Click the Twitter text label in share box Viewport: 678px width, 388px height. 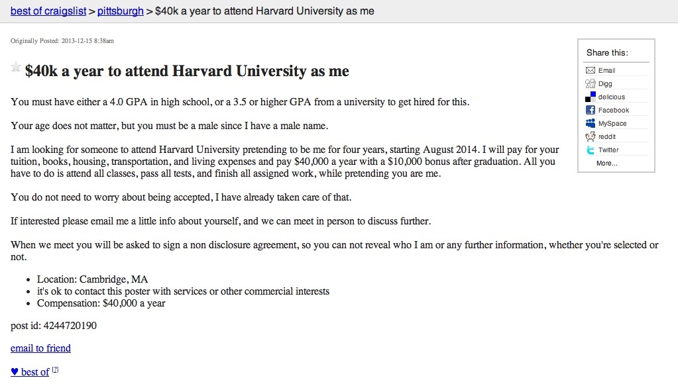pos(608,150)
